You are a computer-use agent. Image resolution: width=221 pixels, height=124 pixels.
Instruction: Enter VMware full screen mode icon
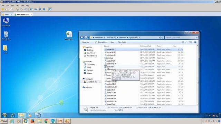pos(40,9)
